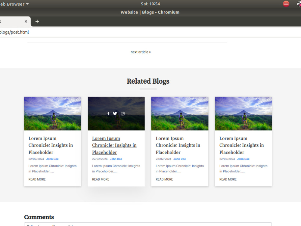Click the 22/02/2024 date on the third card
The height and width of the screenshot is (226, 301).
[x=163, y=159]
